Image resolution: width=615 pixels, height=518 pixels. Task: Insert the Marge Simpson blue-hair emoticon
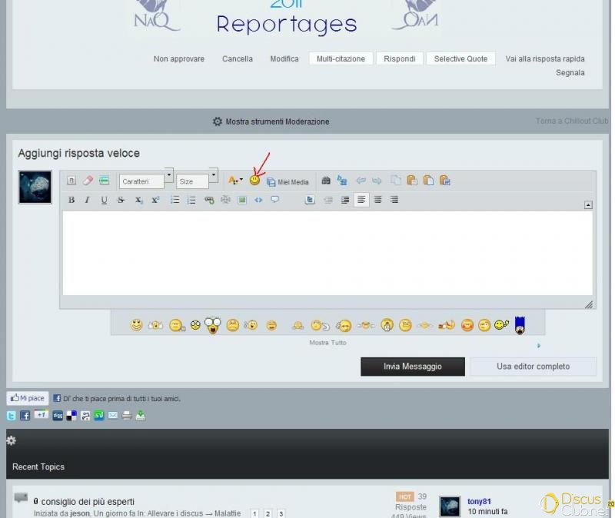click(x=520, y=325)
